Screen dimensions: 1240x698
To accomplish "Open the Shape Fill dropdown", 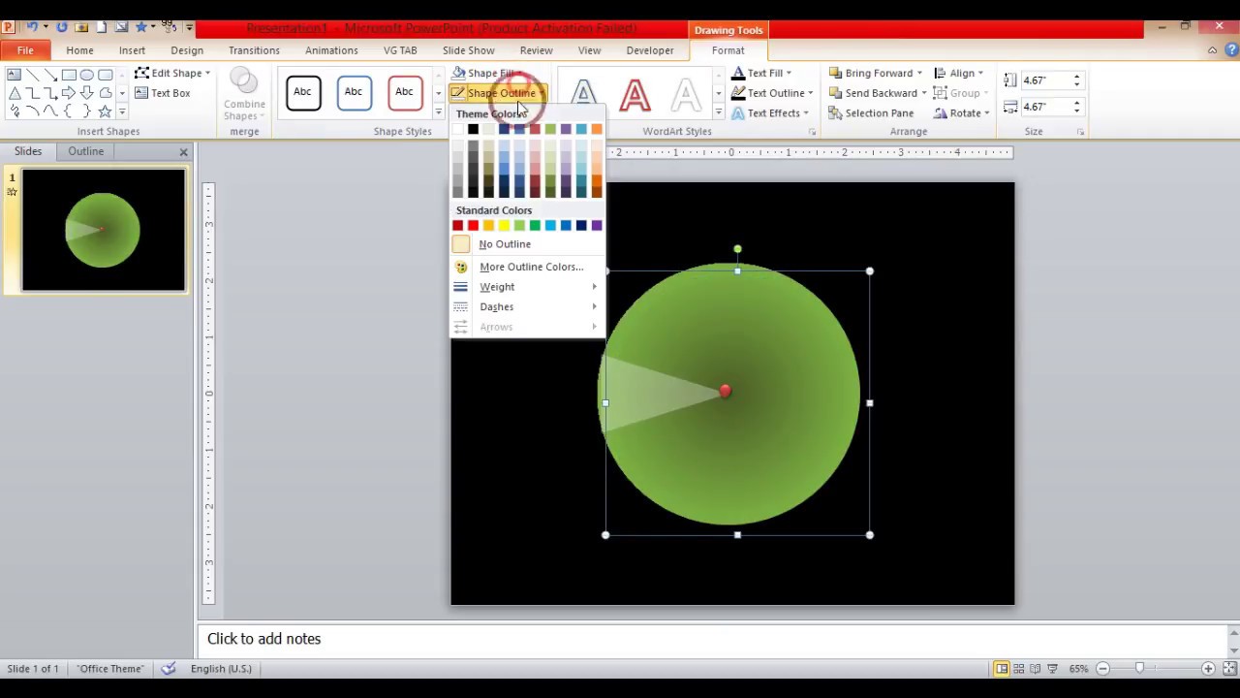I will click(x=488, y=74).
